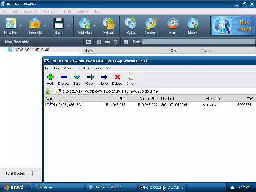Viewport: 256px width, 192px height.
Task: Click the Move arrow icon in 7-Zip
Action: (104, 77)
